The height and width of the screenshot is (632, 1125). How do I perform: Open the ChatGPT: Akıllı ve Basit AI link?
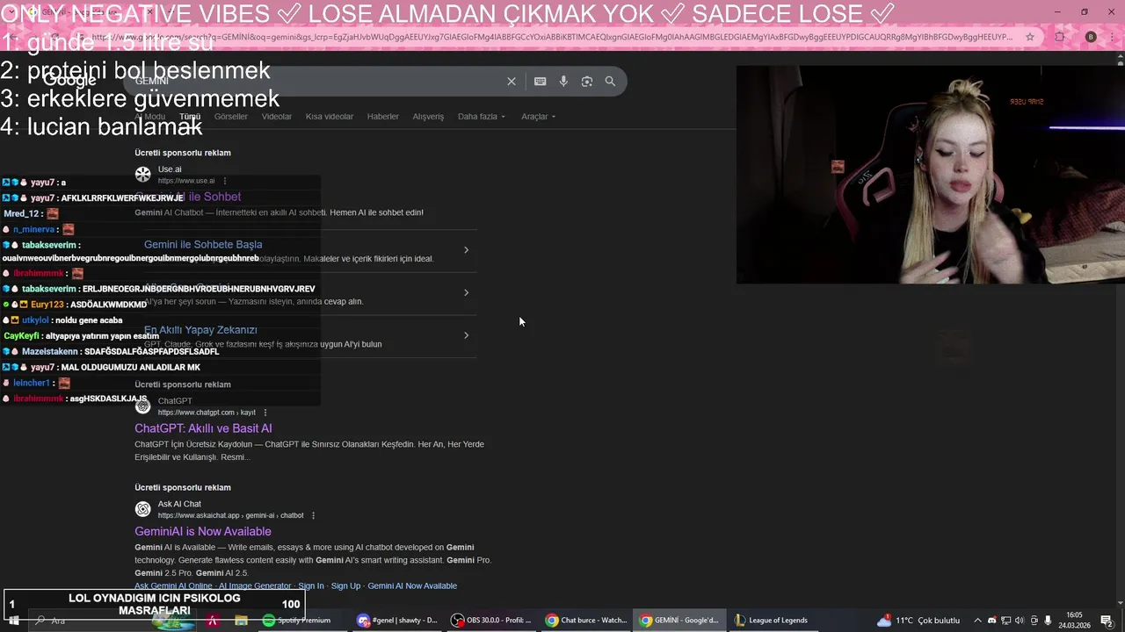(x=203, y=428)
